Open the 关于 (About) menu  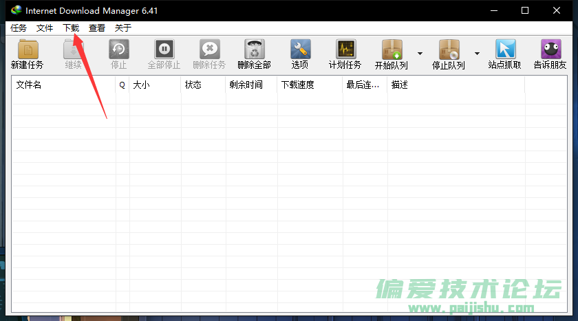pyautogui.click(x=123, y=28)
